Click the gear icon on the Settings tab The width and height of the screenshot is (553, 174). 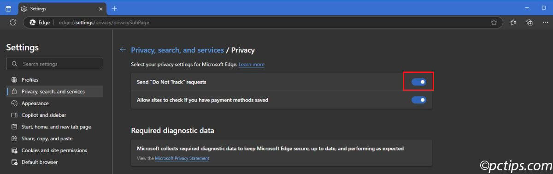click(24, 8)
